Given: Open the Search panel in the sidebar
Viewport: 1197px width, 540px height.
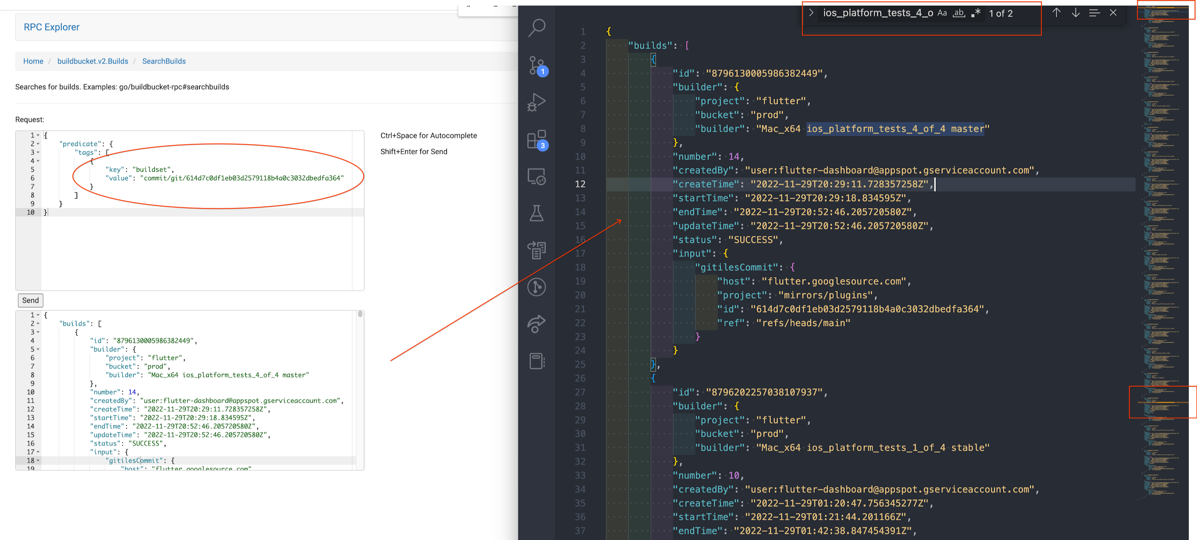Looking at the screenshot, I should click(537, 28).
